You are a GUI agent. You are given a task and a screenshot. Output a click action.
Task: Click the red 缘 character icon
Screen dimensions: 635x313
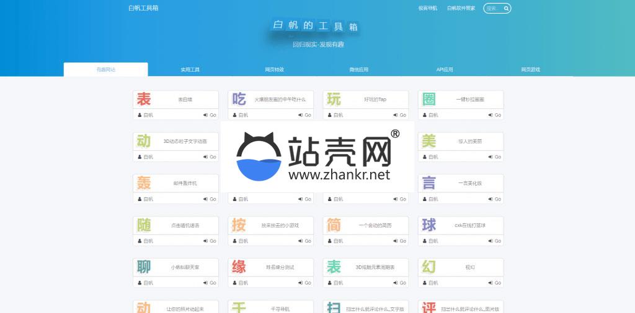(x=239, y=267)
